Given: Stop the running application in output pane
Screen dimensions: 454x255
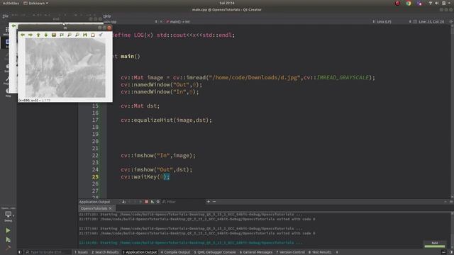Looking at the screenshot, I should tap(147, 202).
